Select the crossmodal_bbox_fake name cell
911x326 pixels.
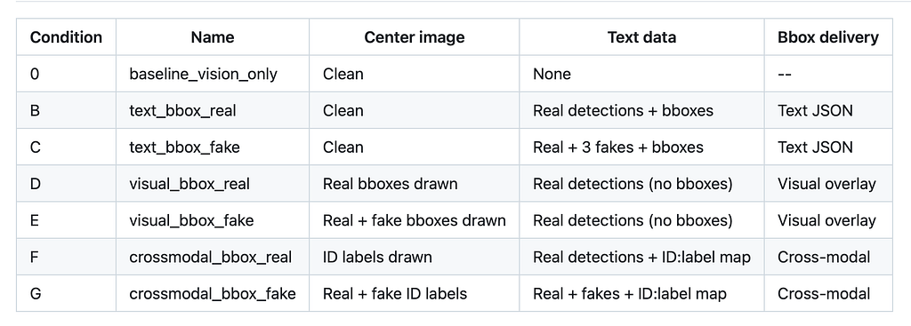pyautogui.click(x=213, y=293)
